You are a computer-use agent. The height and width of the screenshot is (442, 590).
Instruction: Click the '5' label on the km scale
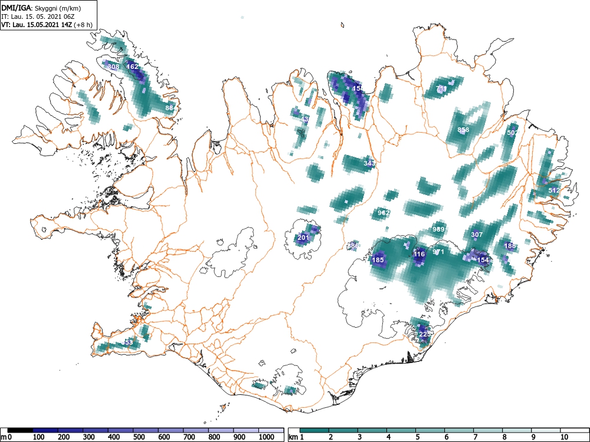418,437
